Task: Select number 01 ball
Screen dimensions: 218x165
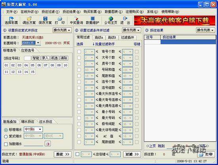Action: [x=6, y=65]
